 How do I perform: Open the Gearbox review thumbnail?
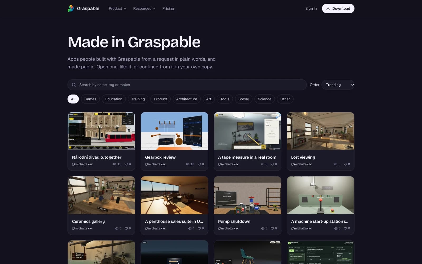[174, 131]
